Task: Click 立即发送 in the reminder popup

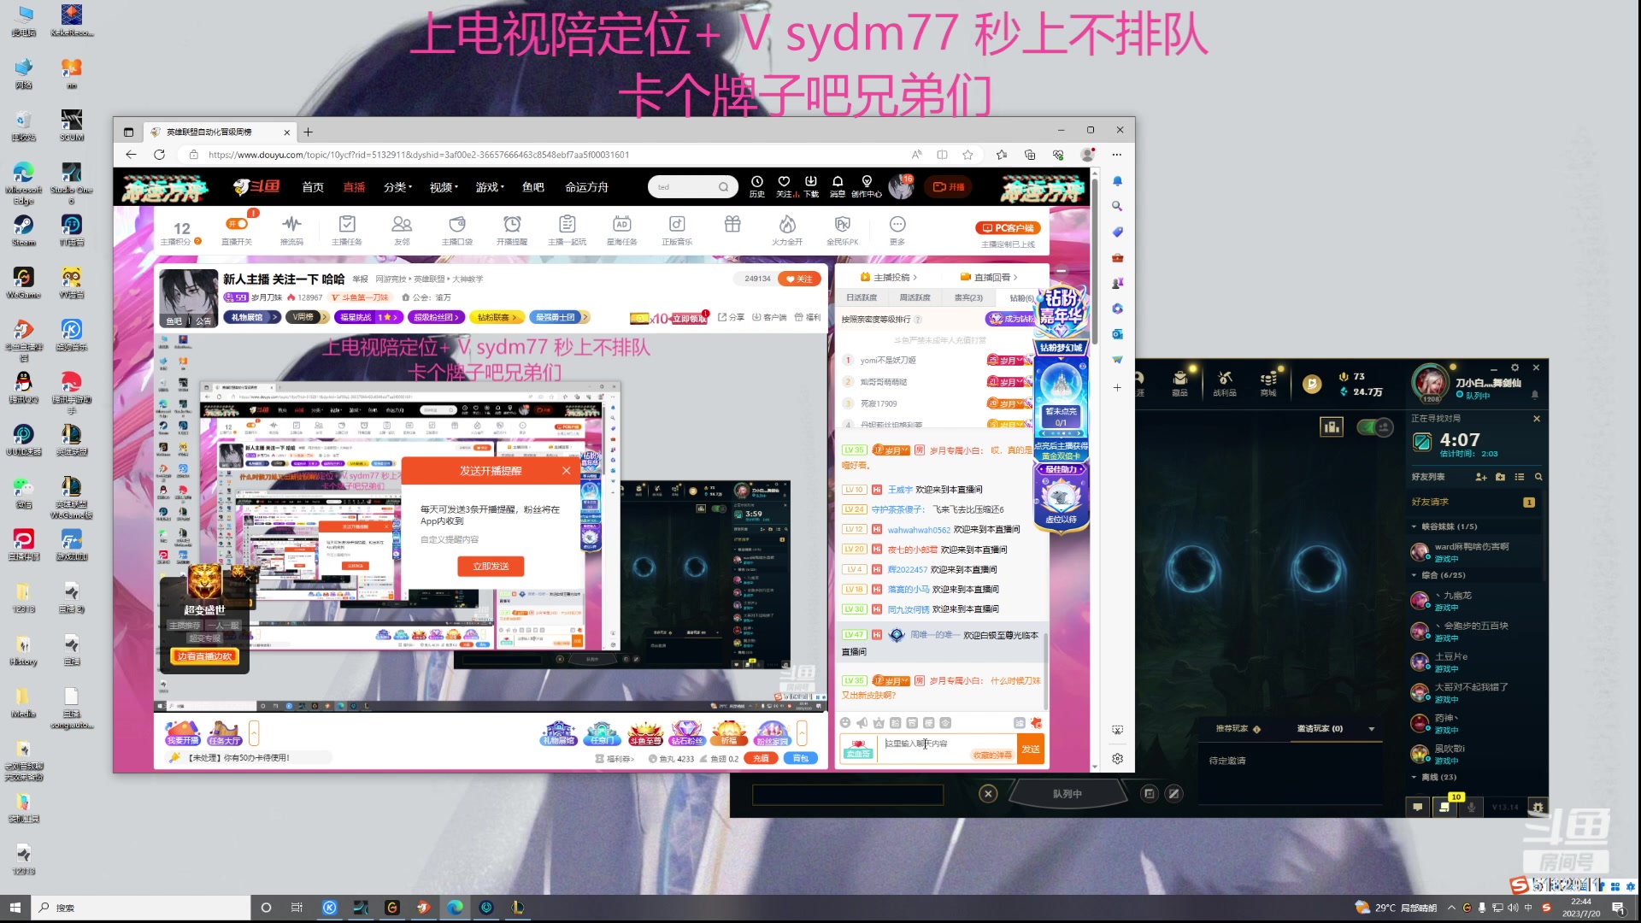Action: pyautogui.click(x=491, y=566)
